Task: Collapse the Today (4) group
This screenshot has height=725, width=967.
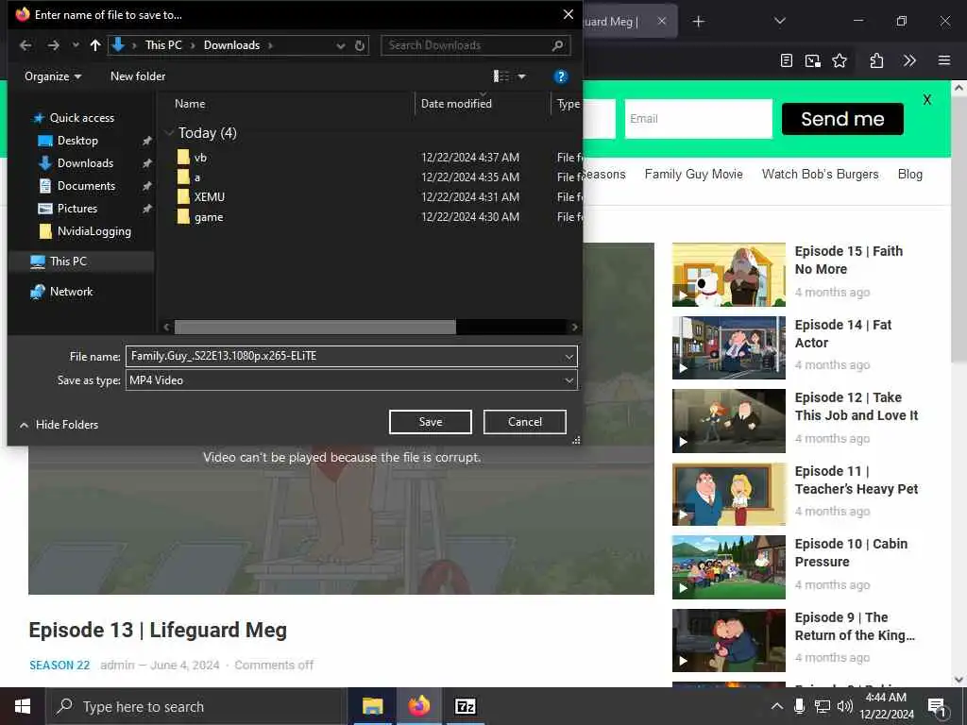Action: tap(168, 132)
